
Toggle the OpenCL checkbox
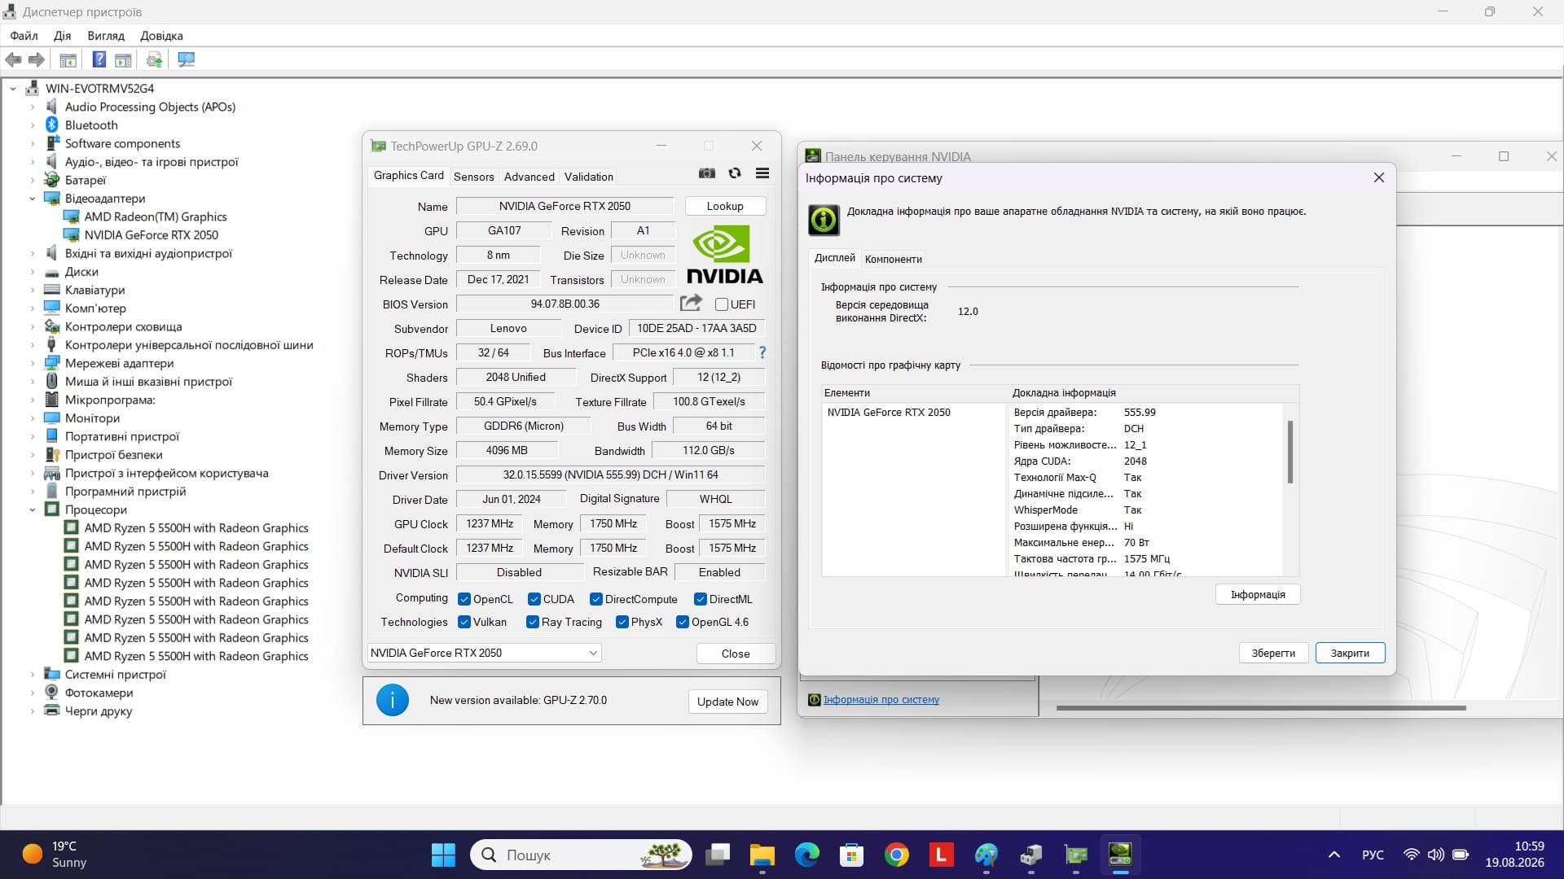coord(464,599)
